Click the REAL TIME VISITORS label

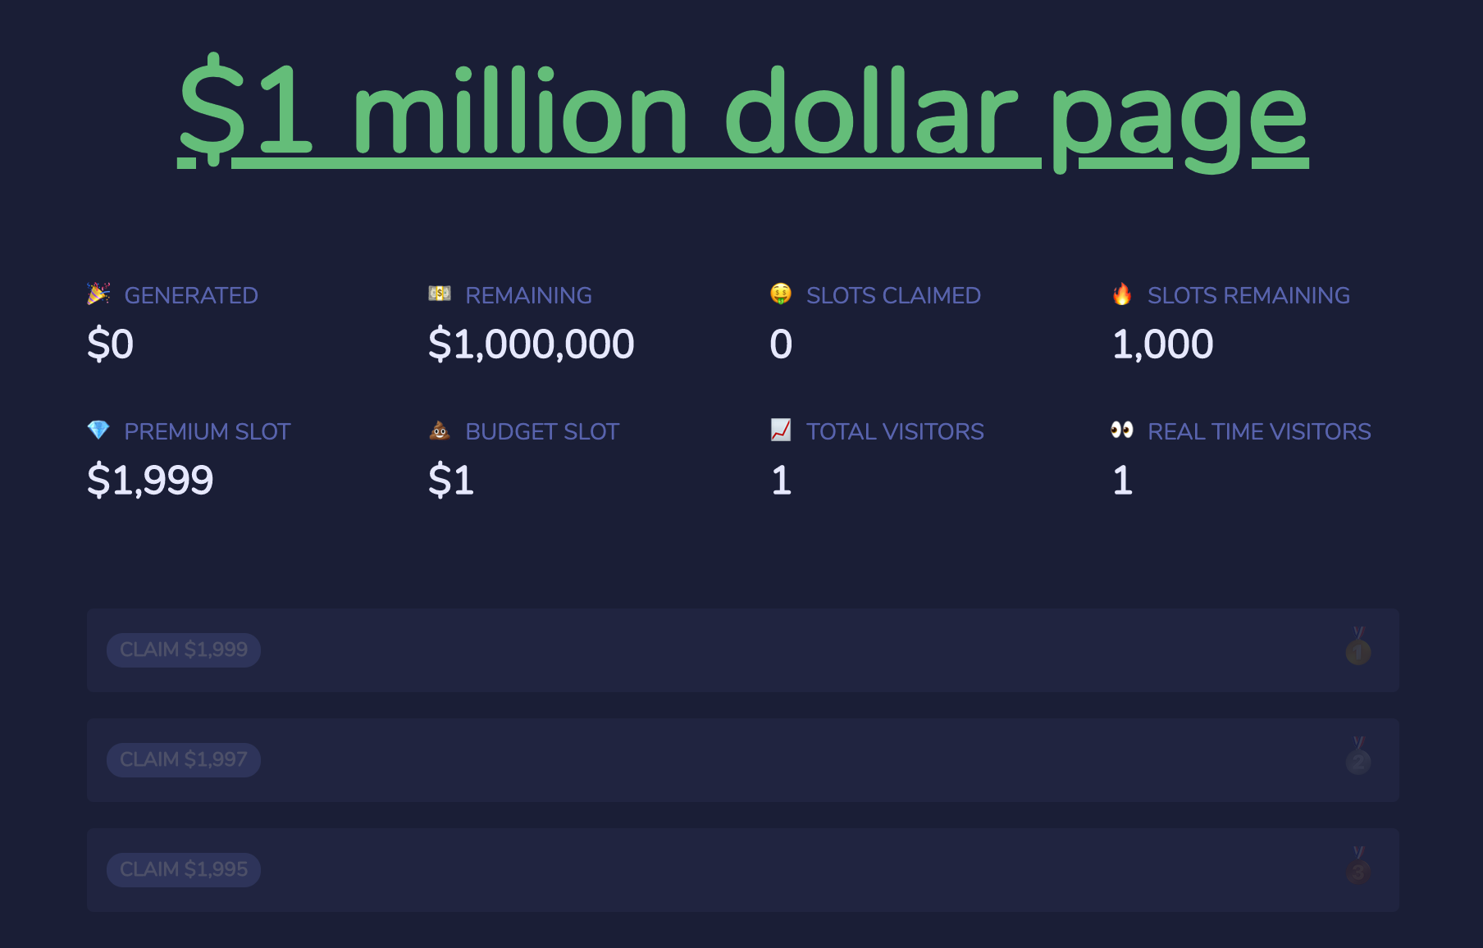pos(1259,431)
